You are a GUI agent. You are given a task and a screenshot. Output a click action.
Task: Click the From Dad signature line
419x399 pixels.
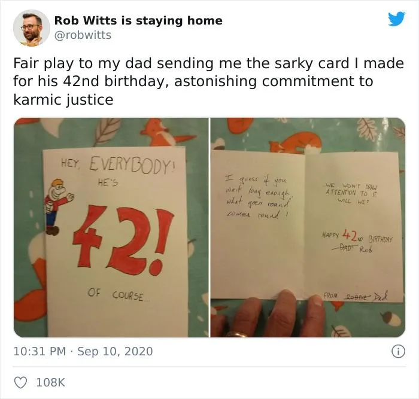pos(355,296)
